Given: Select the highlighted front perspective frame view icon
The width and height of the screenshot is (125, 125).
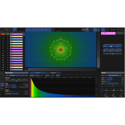Looking at the screenshot, I should (95, 30).
